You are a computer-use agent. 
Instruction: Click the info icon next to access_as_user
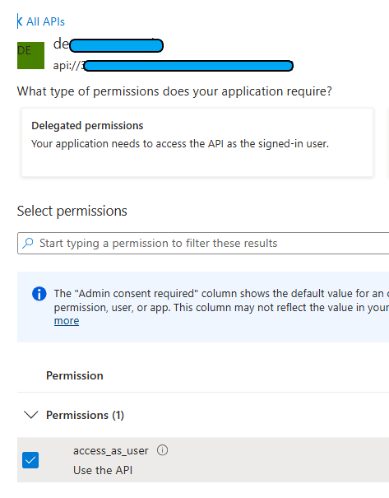point(163,450)
